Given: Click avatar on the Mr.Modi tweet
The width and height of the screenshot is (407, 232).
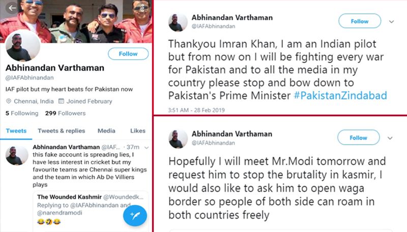Looking at the screenshot, I should (178, 138).
